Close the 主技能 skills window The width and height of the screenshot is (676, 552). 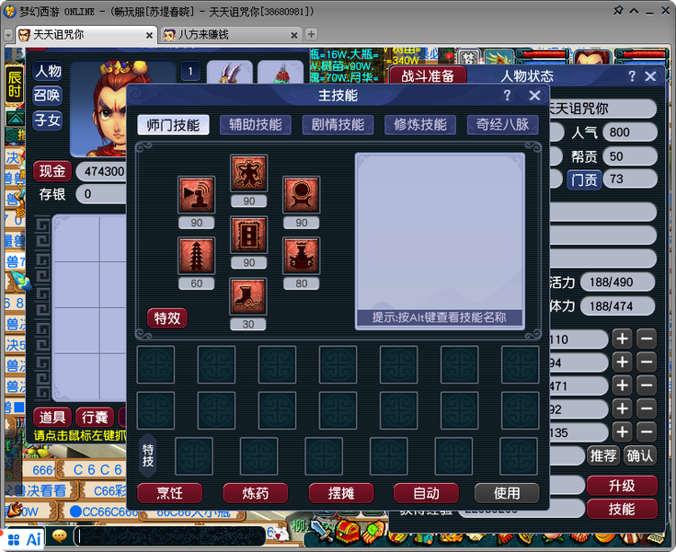click(534, 96)
